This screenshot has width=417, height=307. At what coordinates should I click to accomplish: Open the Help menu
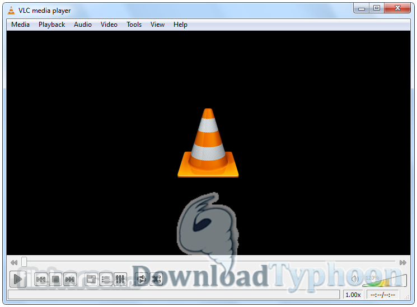(180, 25)
